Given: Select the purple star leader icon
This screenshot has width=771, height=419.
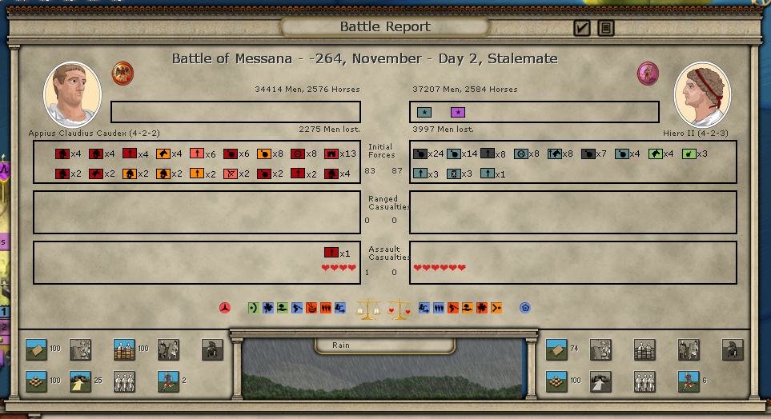Looking at the screenshot, I should click(457, 112).
